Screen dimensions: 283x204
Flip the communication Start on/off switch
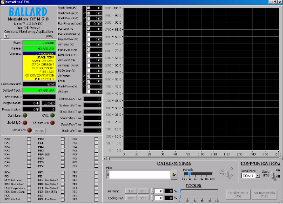(274, 175)
